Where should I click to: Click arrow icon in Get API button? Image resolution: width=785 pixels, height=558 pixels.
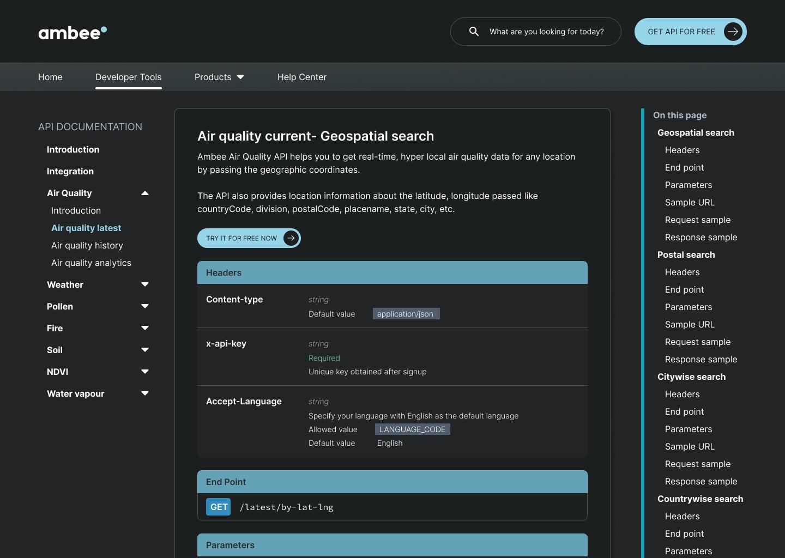[x=733, y=32]
